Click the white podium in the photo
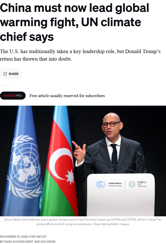The width and height of the screenshot is (166, 244). coord(121,194)
